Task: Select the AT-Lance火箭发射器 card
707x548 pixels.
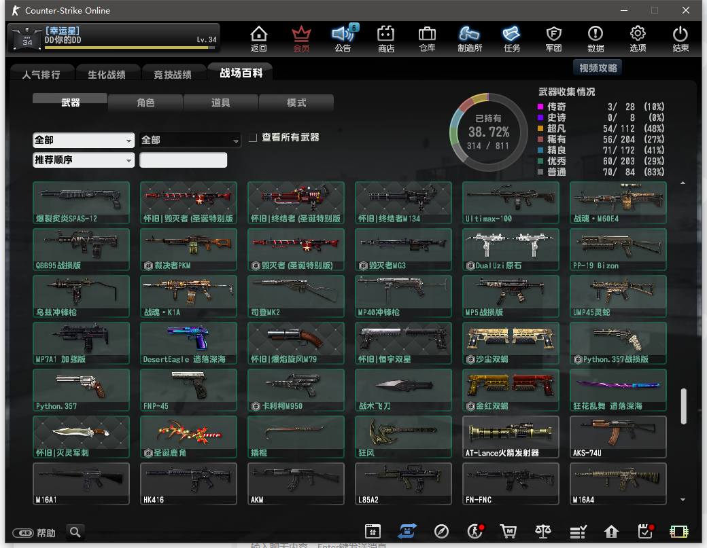Action: 511,437
